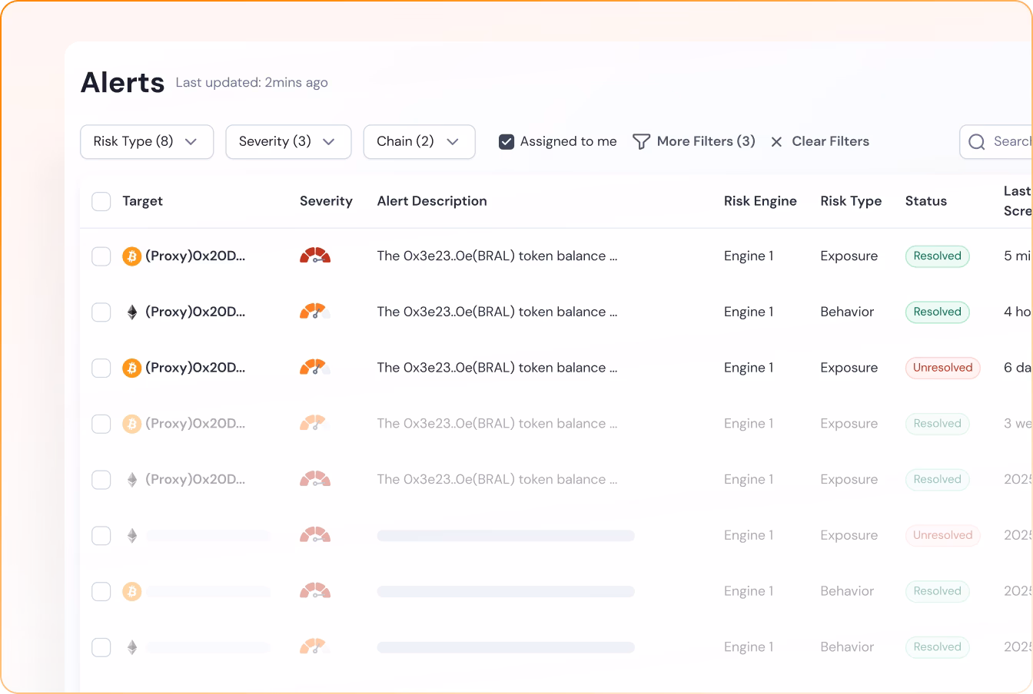Open the Risk Type (8) dropdown

coord(147,142)
